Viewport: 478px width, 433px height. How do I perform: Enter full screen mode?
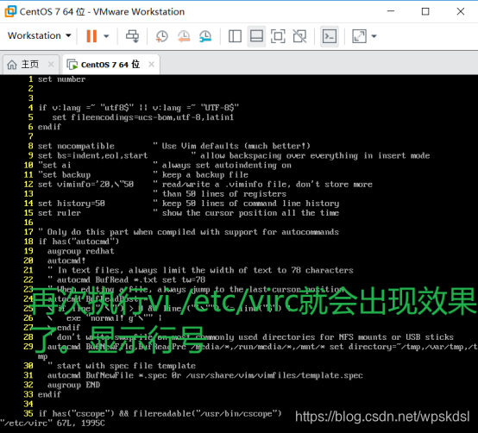click(278, 36)
